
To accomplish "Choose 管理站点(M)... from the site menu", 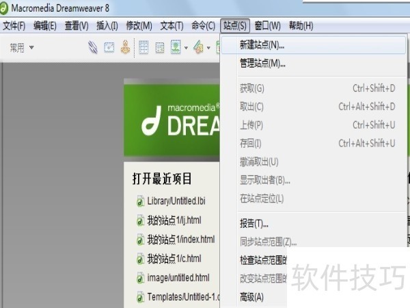I will [x=314, y=64].
